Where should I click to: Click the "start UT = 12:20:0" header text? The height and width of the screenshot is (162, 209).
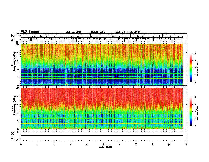(x=127, y=32)
